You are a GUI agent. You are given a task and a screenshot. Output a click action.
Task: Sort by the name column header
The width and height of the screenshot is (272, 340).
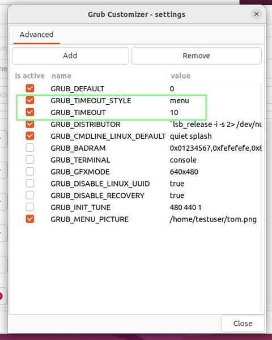61,76
